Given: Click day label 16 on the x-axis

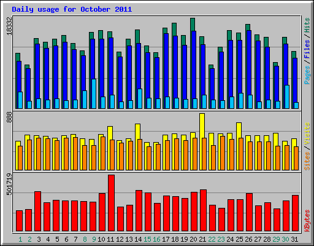Looking at the screenshot, I should pyautogui.click(x=156, y=239).
